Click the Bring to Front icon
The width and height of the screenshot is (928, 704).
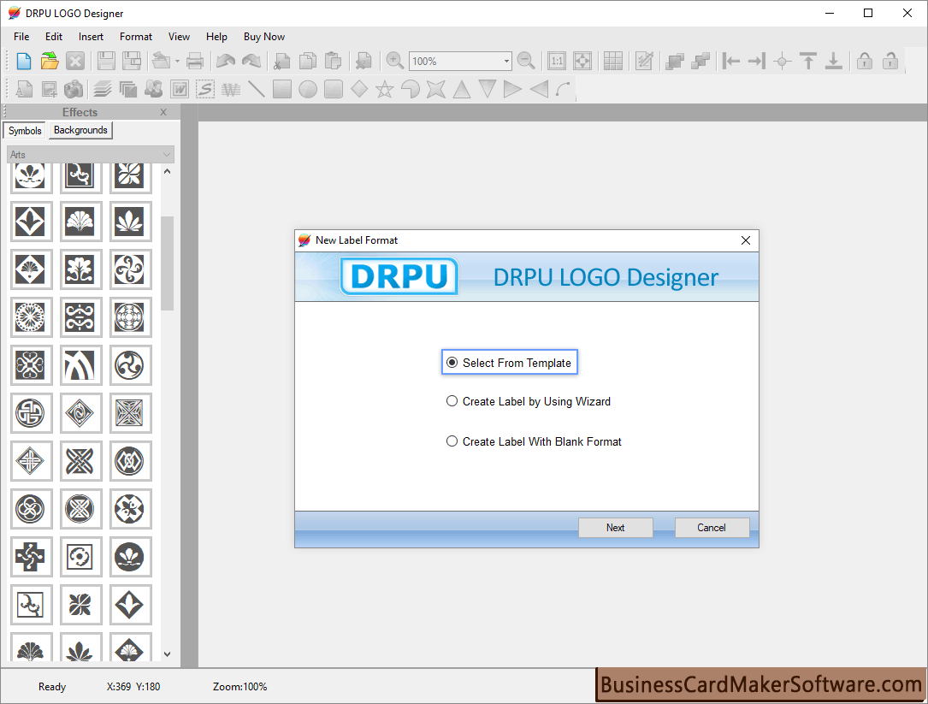(x=675, y=61)
